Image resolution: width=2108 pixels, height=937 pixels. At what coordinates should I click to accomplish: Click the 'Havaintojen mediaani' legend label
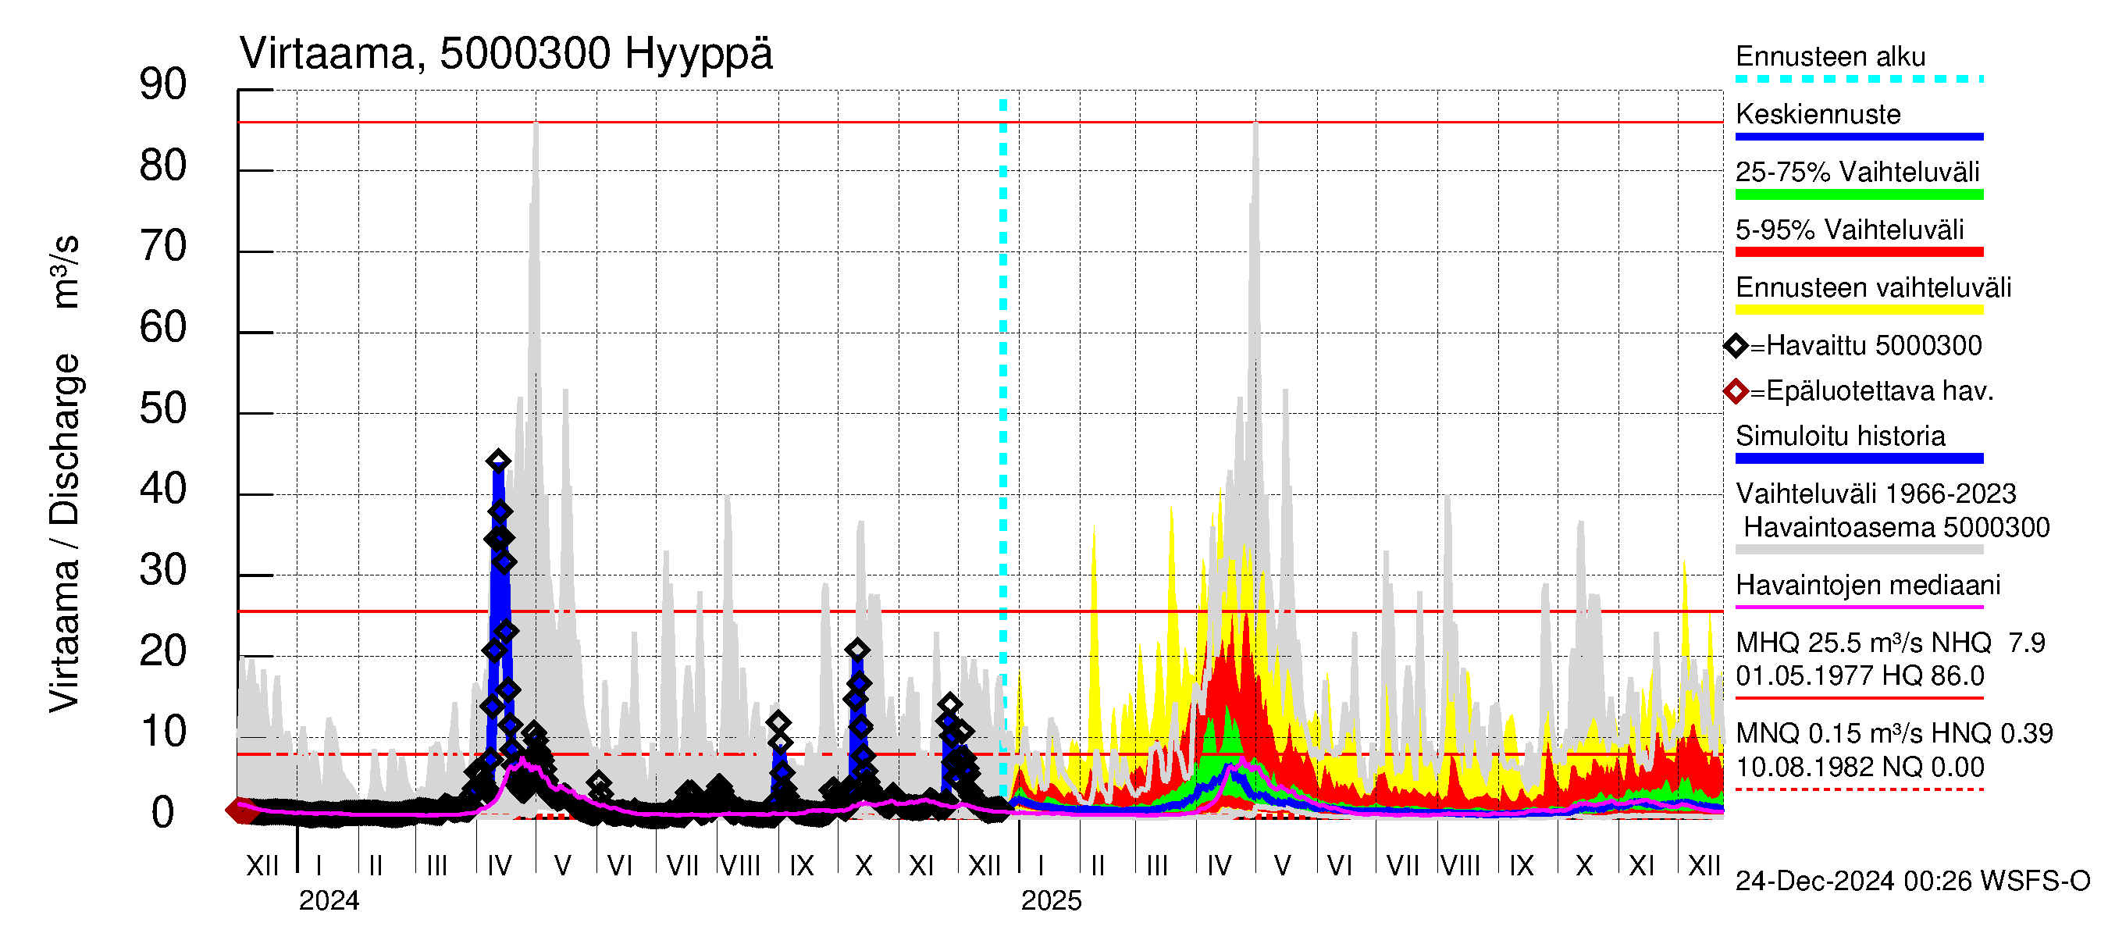click(x=1868, y=585)
